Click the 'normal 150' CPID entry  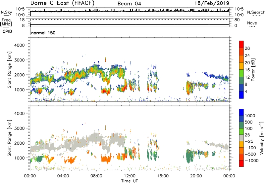43,33
